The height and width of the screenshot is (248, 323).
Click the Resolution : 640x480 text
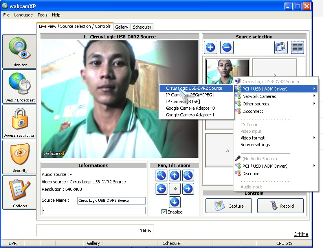pyautogui.click(x=62, y=189)
